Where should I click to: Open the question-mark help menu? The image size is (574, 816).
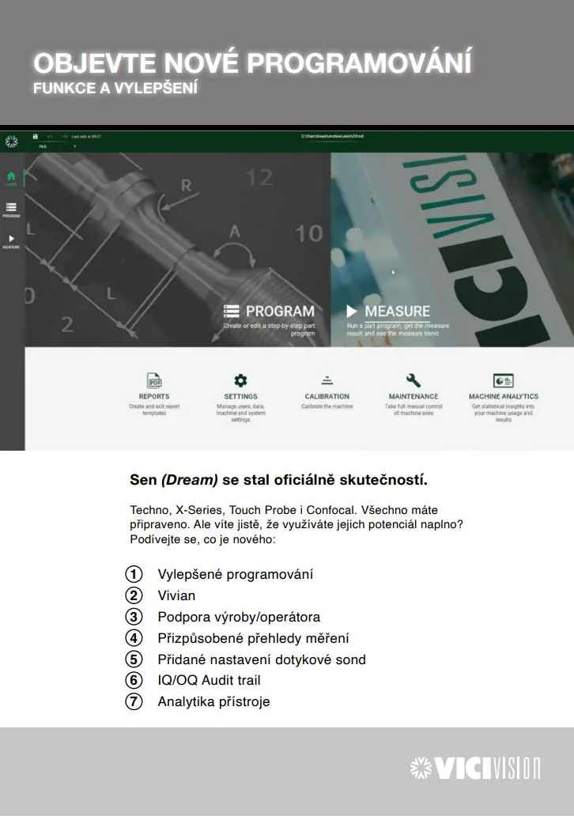pyautogui.click(x=74, y=147)
